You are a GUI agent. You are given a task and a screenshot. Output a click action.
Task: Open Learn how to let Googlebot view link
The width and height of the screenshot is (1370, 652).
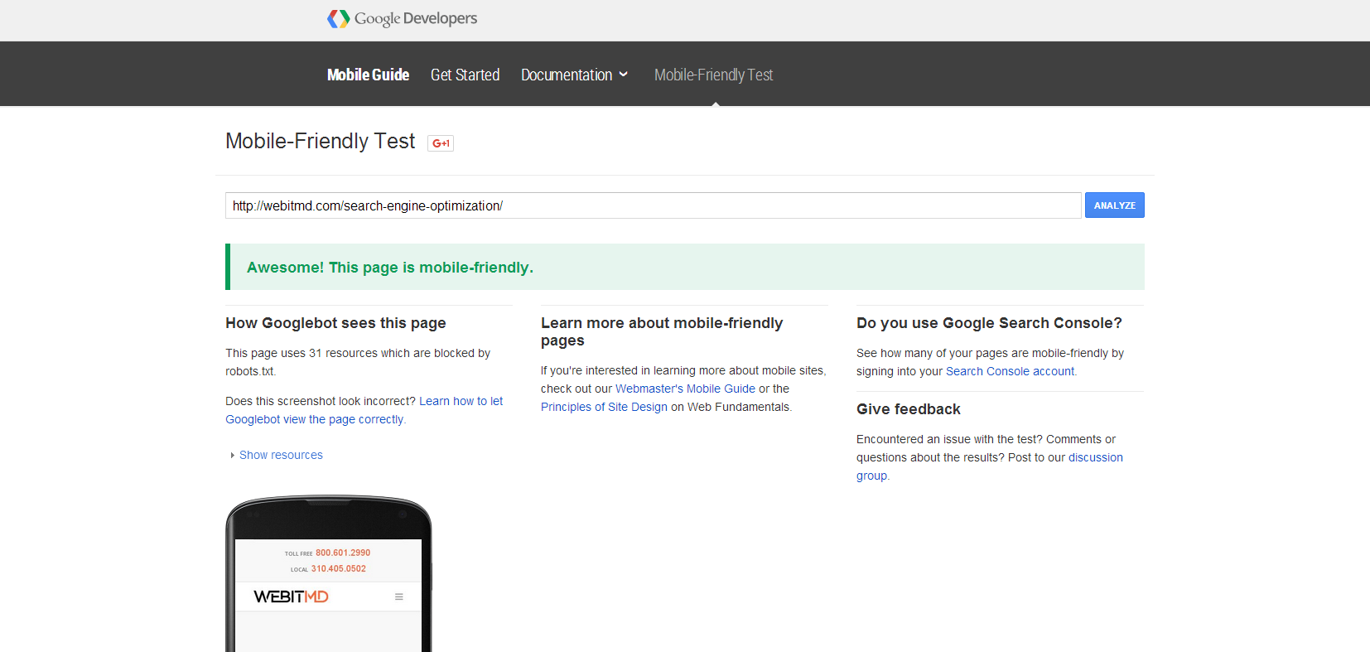pyautogui.click(x=364, y=410)
